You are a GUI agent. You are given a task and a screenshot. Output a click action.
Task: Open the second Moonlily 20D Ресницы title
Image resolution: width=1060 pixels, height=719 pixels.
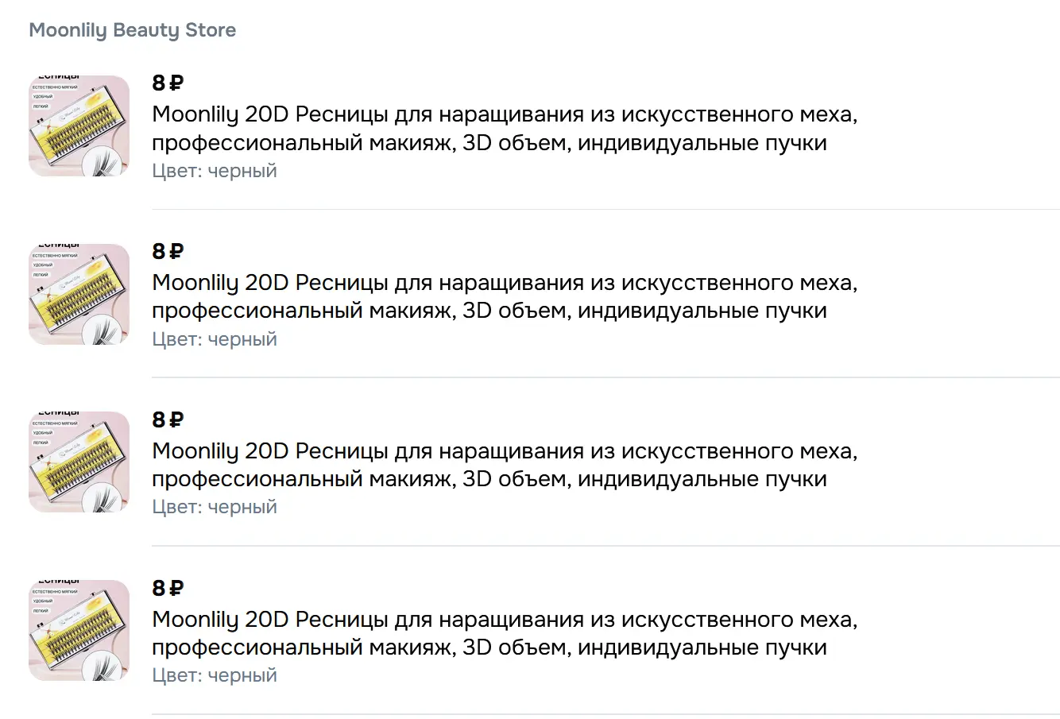pyautogui.click(x=505, y=296)
